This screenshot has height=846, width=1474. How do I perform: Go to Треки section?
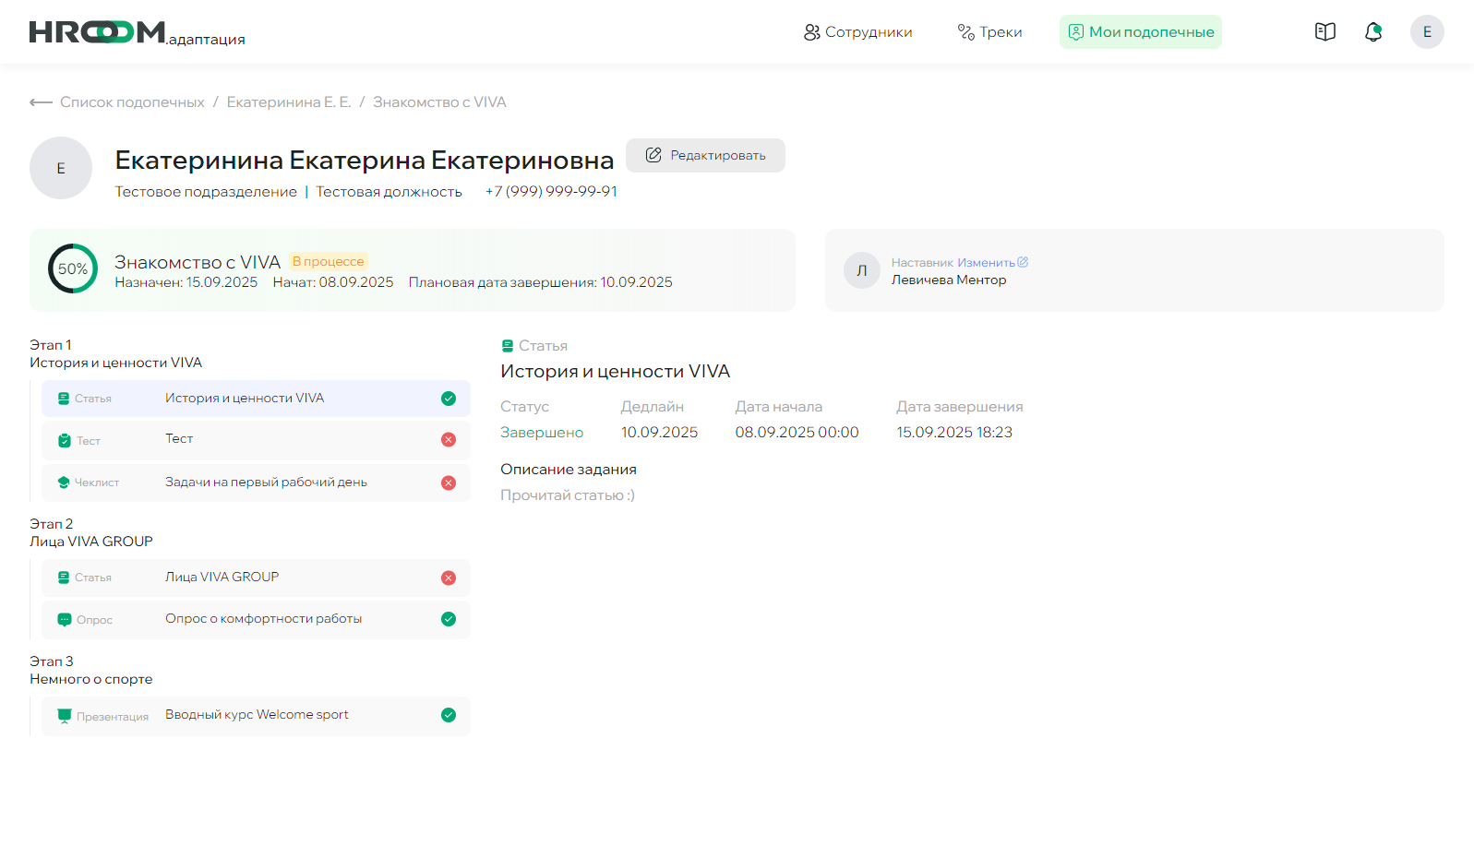tap(989, 32)
